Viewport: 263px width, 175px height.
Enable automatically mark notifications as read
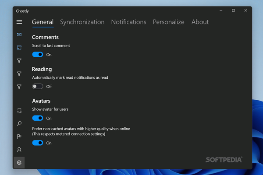(38, 87)
